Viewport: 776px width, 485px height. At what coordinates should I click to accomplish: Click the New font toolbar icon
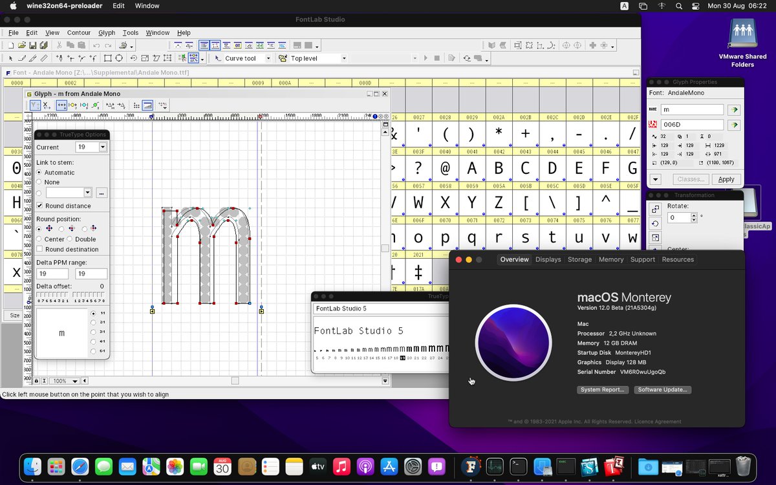(11, 45)
